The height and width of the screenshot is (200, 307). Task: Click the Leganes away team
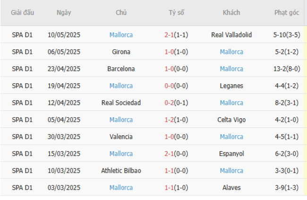click(x=231, y=86)
